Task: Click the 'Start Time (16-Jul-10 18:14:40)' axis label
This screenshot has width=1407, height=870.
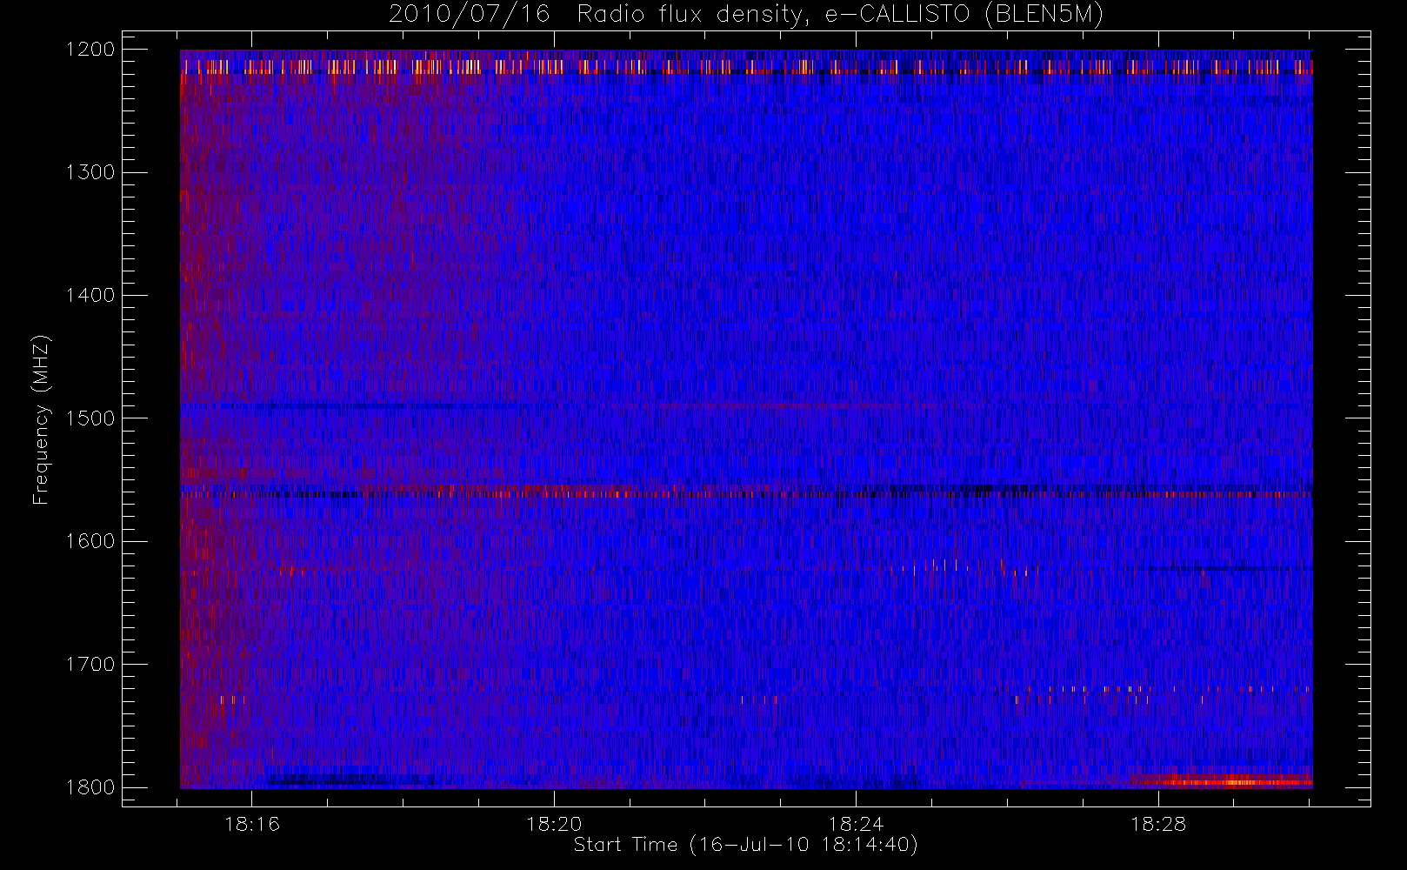Action: coord(746,845)
